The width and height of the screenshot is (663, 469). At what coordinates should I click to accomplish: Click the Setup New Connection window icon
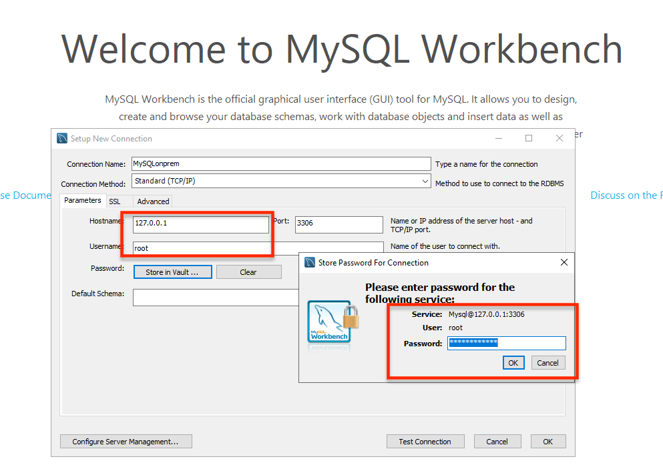coord(62,138)
